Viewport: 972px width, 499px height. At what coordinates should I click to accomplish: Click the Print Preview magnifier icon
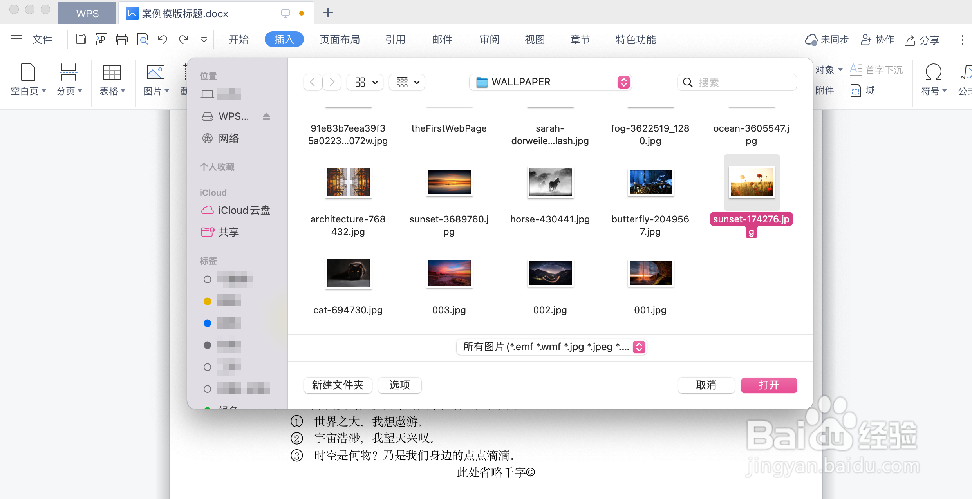[x=142, y=39]
